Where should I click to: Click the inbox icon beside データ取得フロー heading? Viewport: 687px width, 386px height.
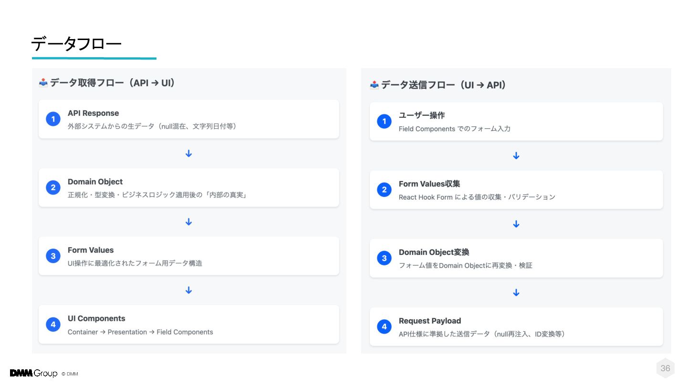(x=43, y=83)
